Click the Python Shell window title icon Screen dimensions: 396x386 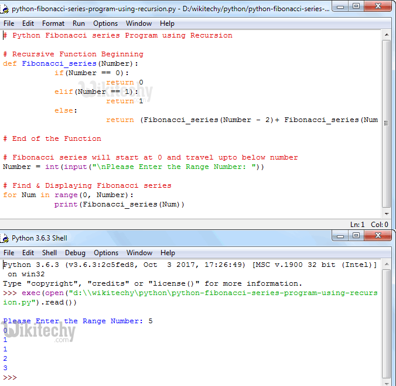(6, 238)
